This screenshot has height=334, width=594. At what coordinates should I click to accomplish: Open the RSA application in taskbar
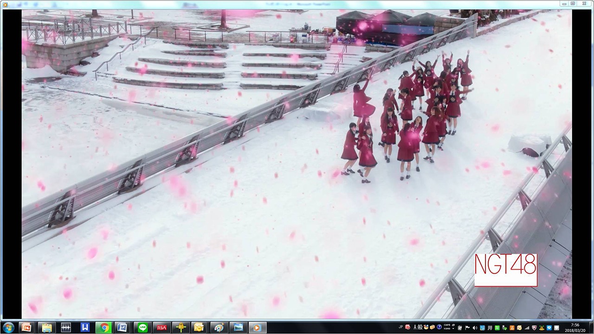coord(161,328)
